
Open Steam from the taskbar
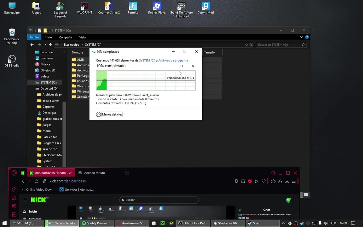tap(262, 223)
